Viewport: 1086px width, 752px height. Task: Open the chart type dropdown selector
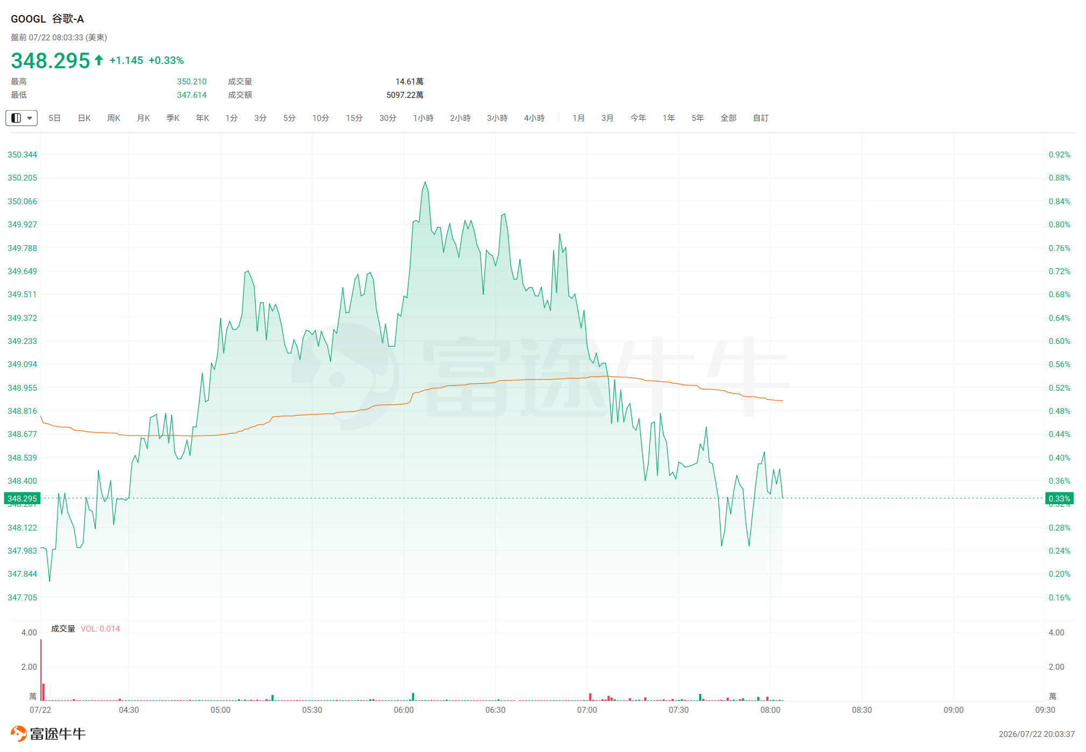pyautogui.click(x=22, y=118)
